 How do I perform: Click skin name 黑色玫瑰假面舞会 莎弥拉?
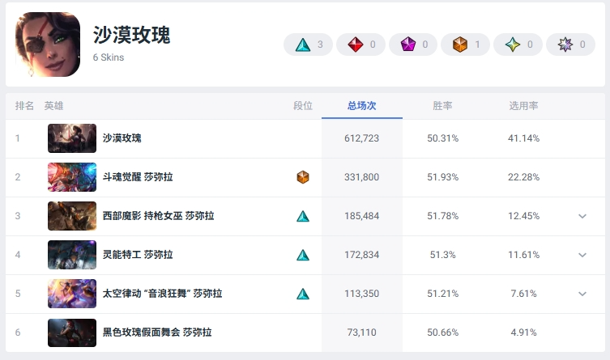(x=157, y=332)
